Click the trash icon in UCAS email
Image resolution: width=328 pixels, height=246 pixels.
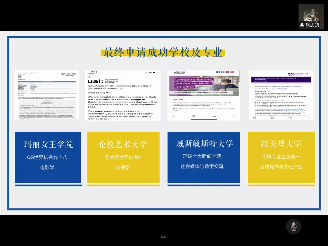point(193,117)
